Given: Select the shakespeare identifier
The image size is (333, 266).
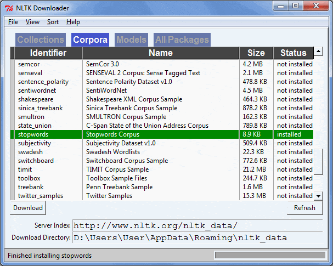Looking at the screenshot, I should (36, 99).
